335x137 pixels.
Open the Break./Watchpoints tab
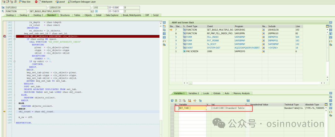(x=132, y=15)
